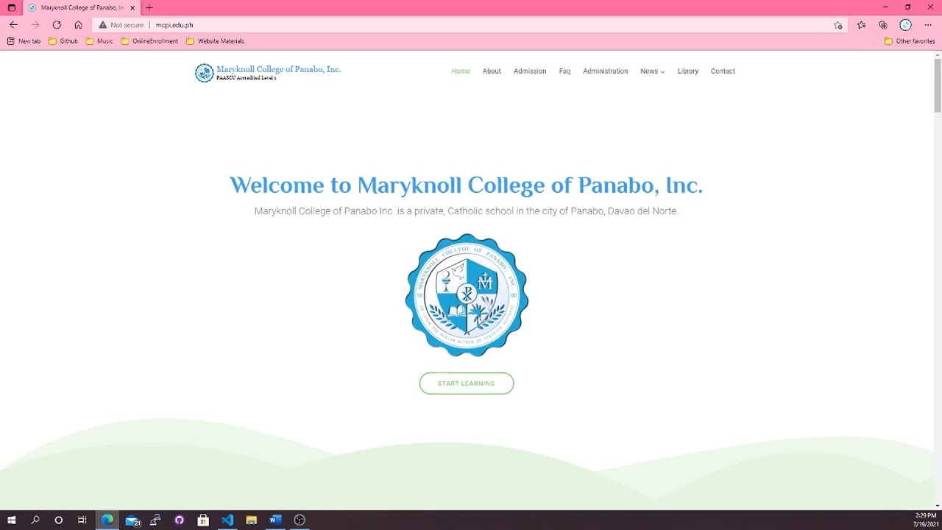The image size is (942, 530).
Task: Open Microsoft Word in taskbar
Action: tap(275, 520)
